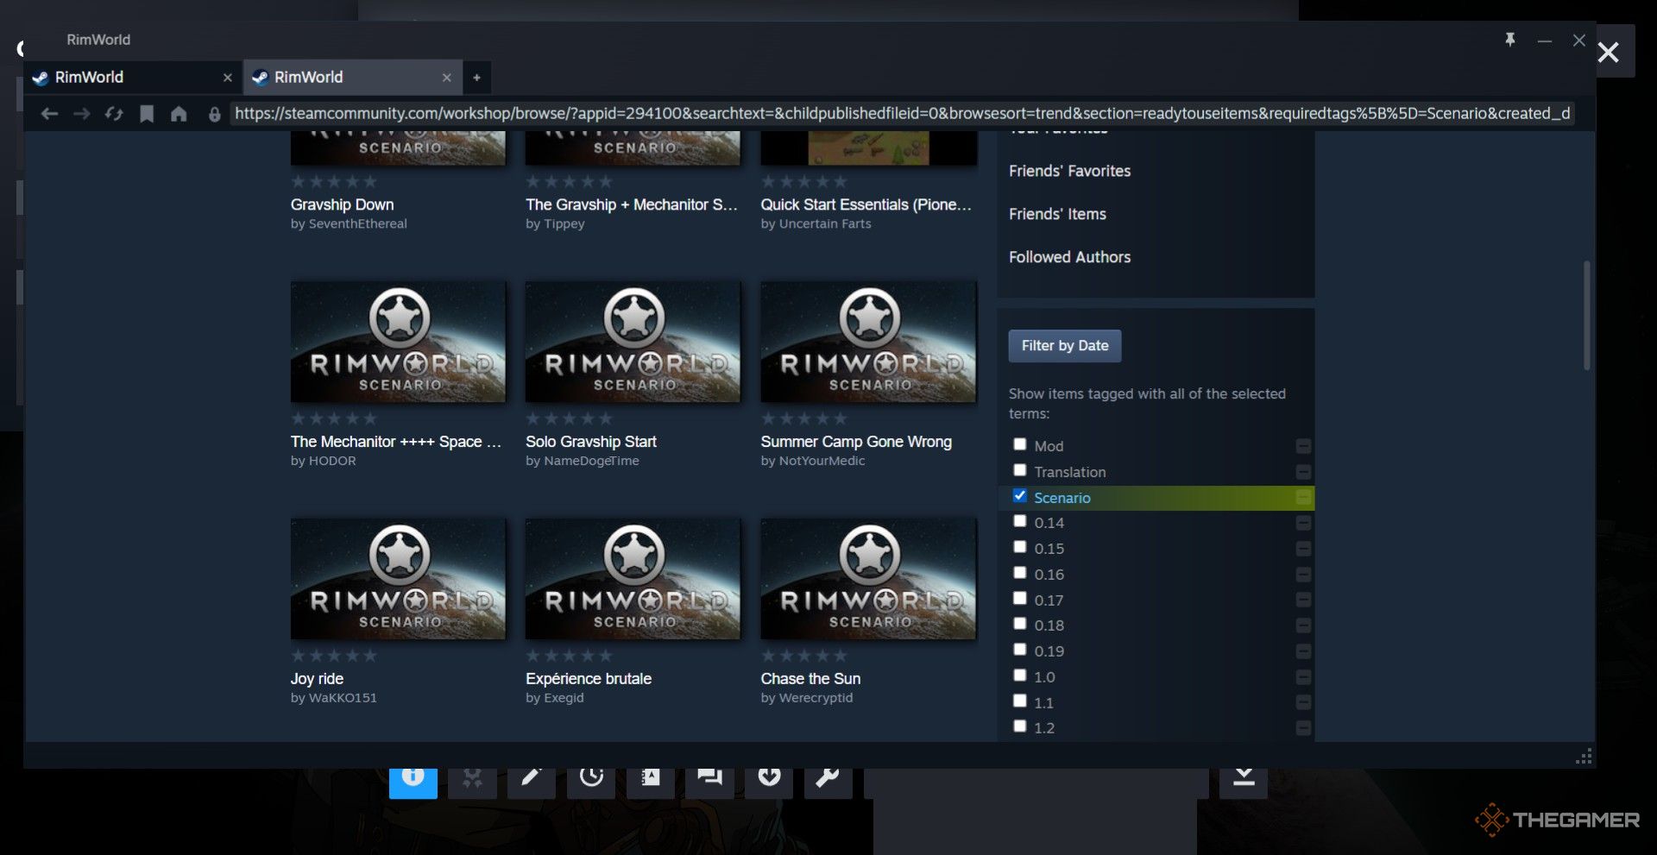
Task: Enable the Translation tag filter
Action: 1019,470
